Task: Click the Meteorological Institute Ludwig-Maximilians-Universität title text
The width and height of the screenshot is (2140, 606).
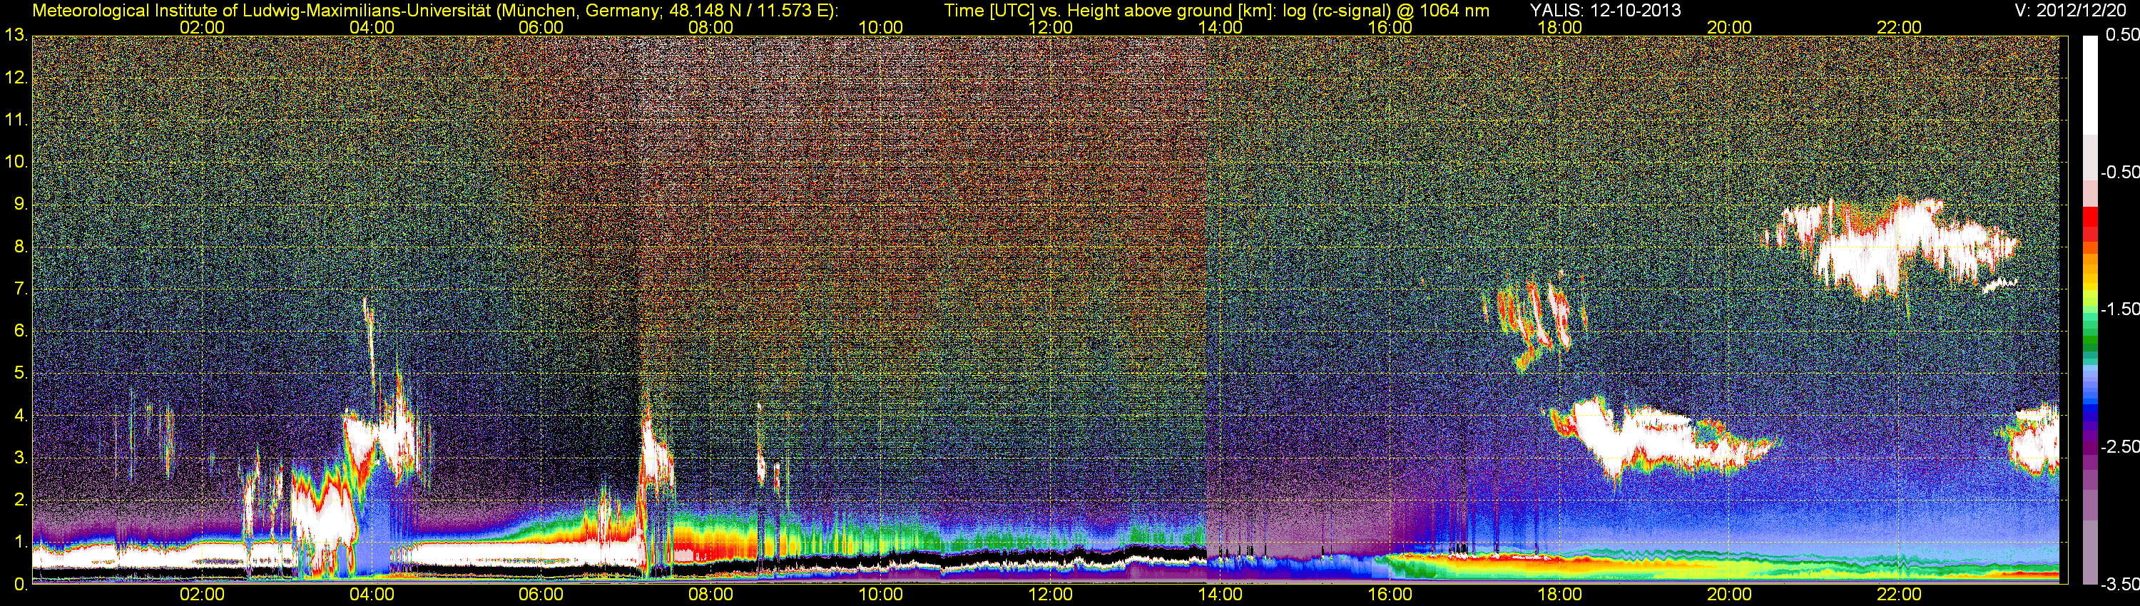Action: tap(435, 10)
